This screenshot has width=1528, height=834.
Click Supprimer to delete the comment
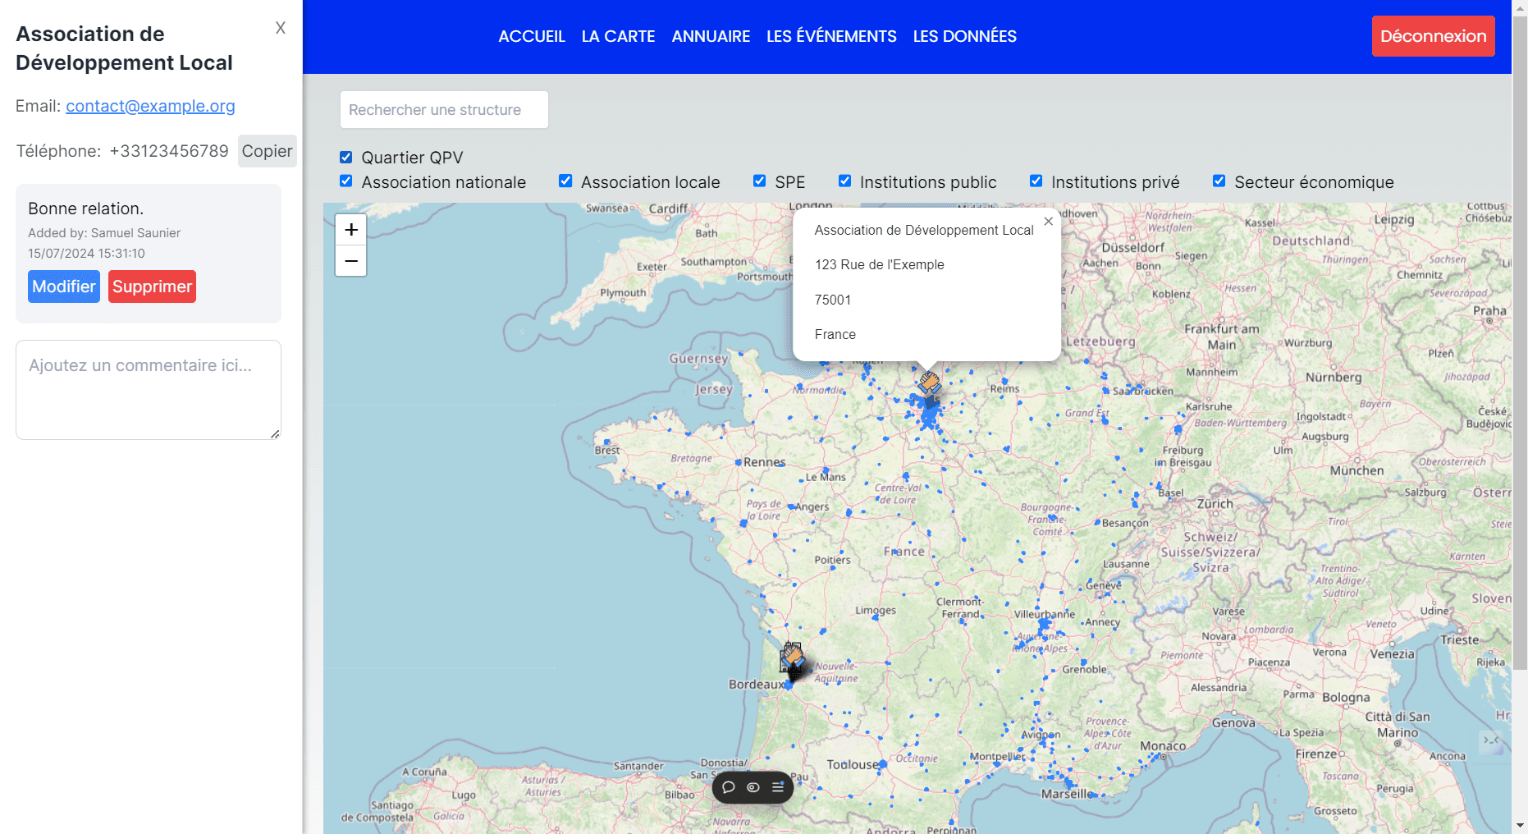pos(152,286)
